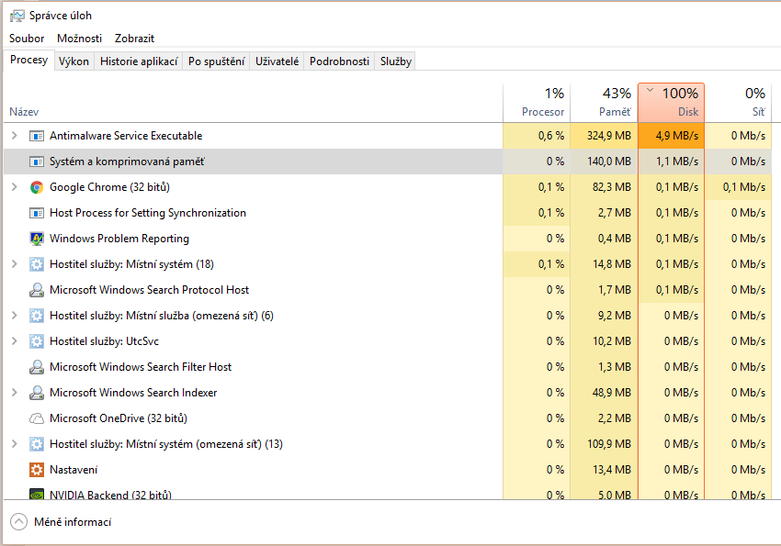Expand Hostitel služby: Místní systém (omezená síť) (13)
This screenshot has width=781, height=546.
[15, 443]
